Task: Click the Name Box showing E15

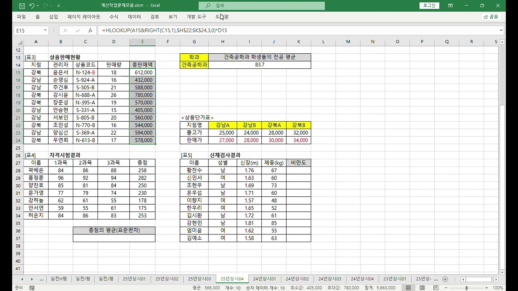Action: click(x=28, y=30)
